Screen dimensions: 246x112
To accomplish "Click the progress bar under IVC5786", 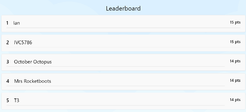I will tap(123, 47).
